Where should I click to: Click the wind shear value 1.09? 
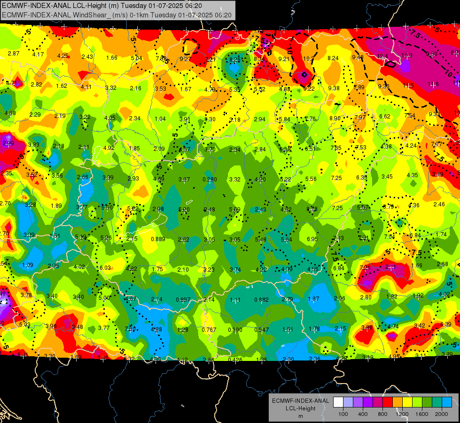(x=28, y=265)
